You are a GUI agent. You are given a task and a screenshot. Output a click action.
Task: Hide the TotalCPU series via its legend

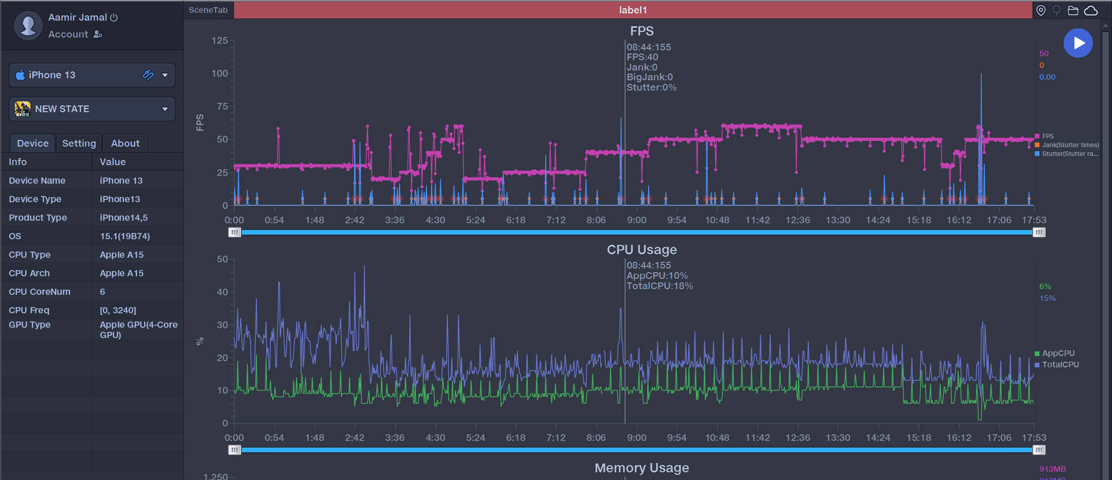coord(1059,365)
